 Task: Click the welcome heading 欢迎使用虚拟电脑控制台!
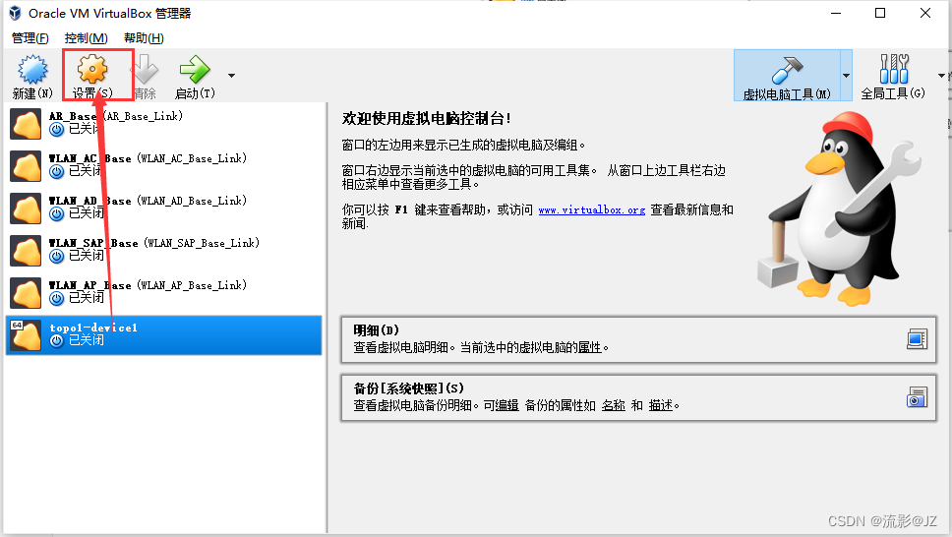427,118
